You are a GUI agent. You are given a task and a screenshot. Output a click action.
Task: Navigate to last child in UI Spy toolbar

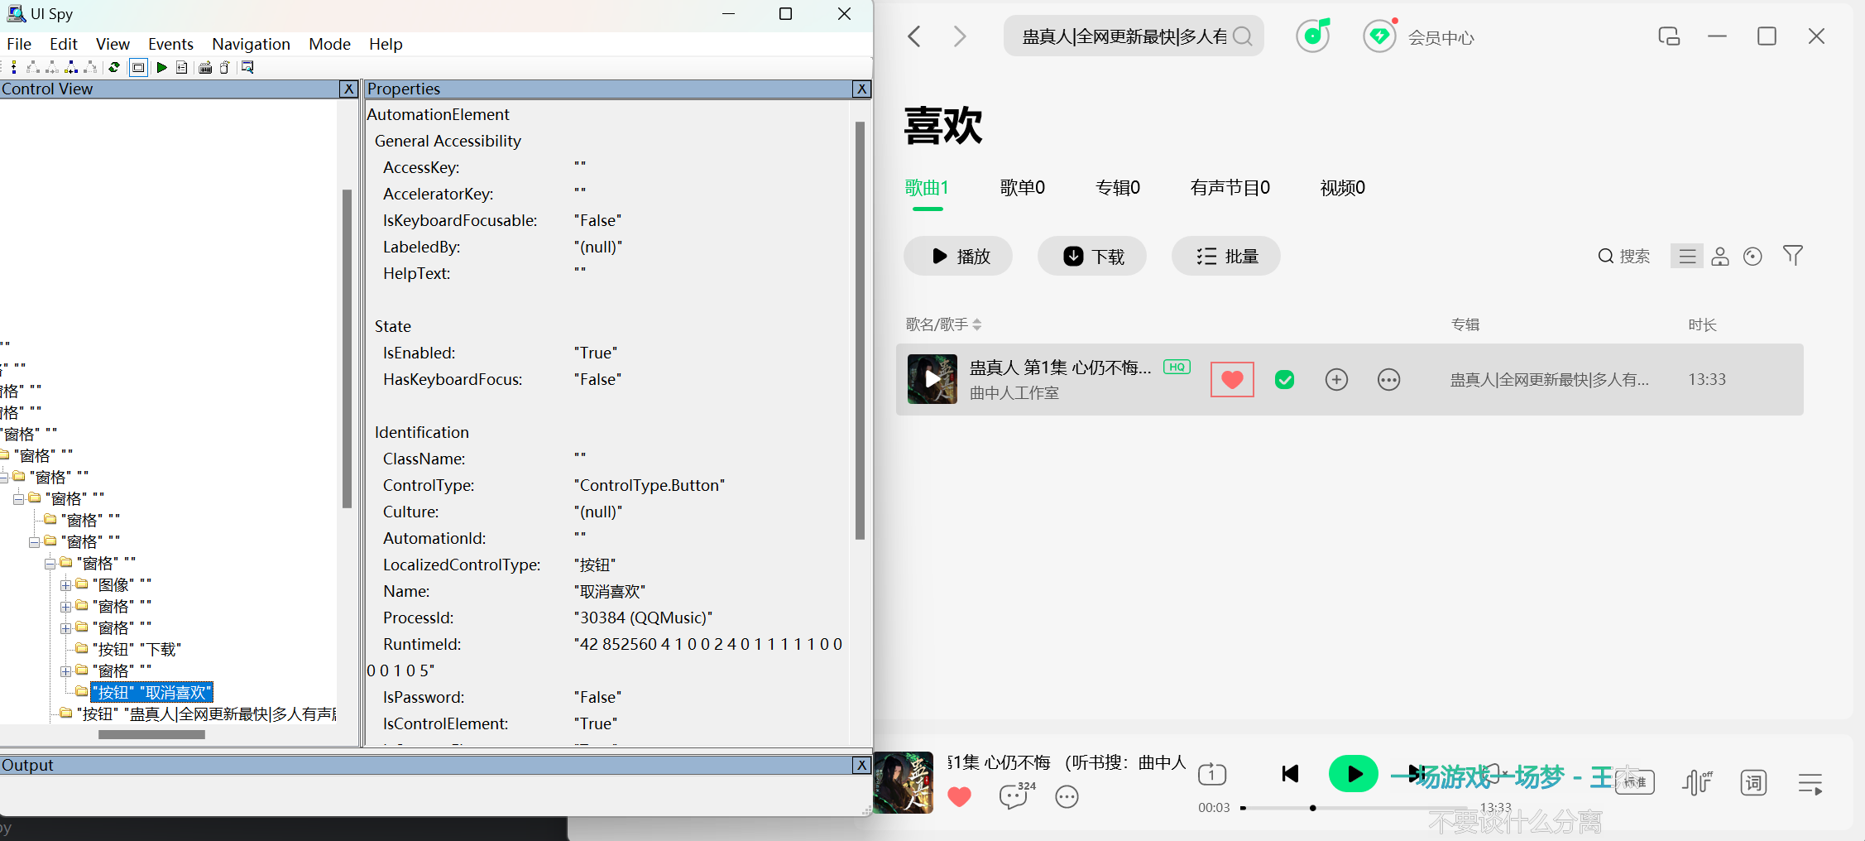[x=90, y=67]
